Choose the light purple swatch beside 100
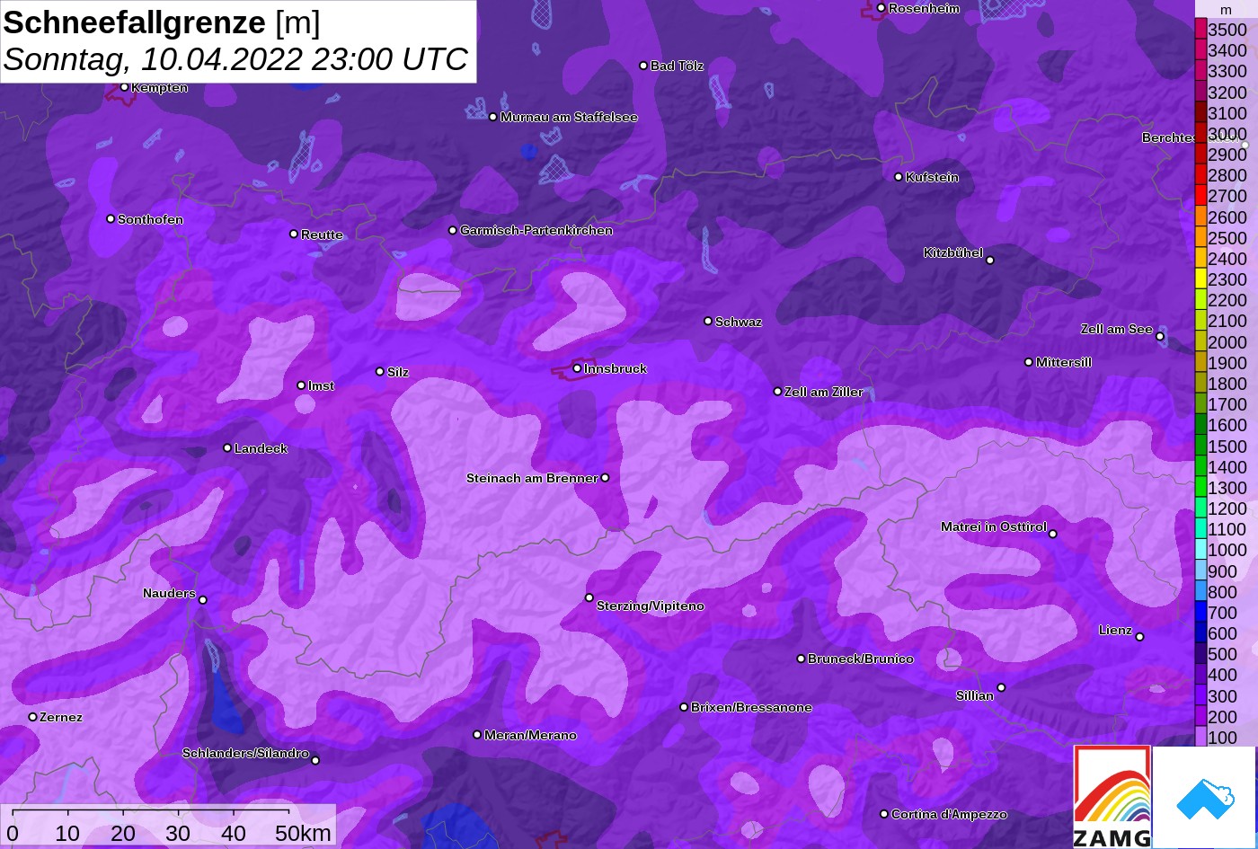The image size is (1258, 849). [1200, 738]
